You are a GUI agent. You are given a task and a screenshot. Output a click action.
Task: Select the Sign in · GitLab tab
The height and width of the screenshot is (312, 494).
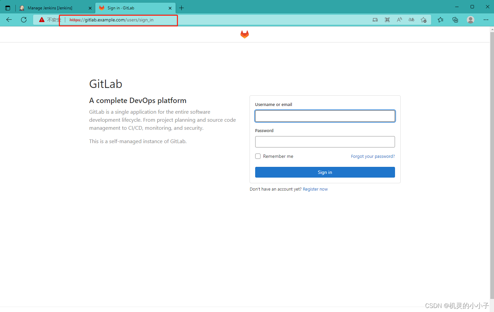(x=135, y=8)
